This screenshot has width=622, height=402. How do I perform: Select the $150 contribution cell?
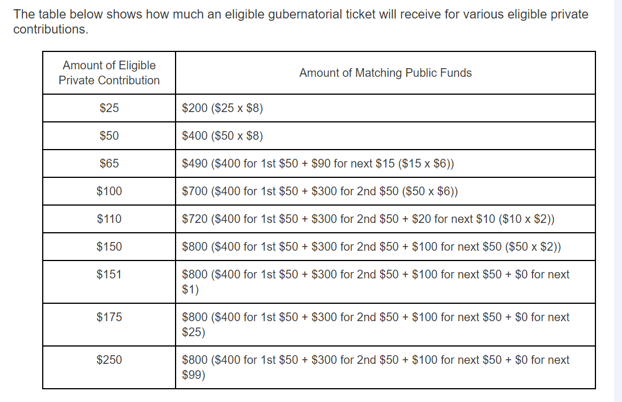point(109,247)
